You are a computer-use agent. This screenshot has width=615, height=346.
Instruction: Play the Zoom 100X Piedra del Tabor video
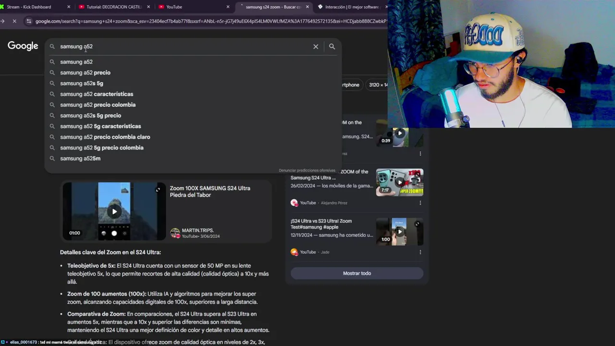click(114, 211)
